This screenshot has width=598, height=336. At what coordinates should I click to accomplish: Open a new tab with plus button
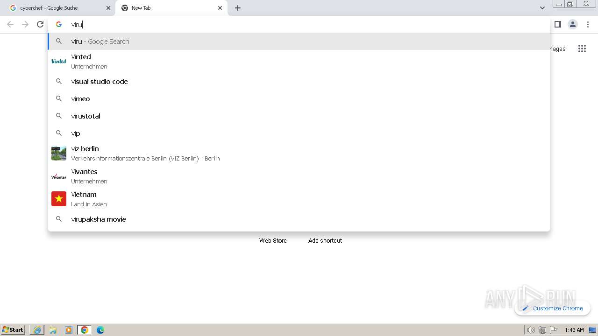click(x=238, y=8)
